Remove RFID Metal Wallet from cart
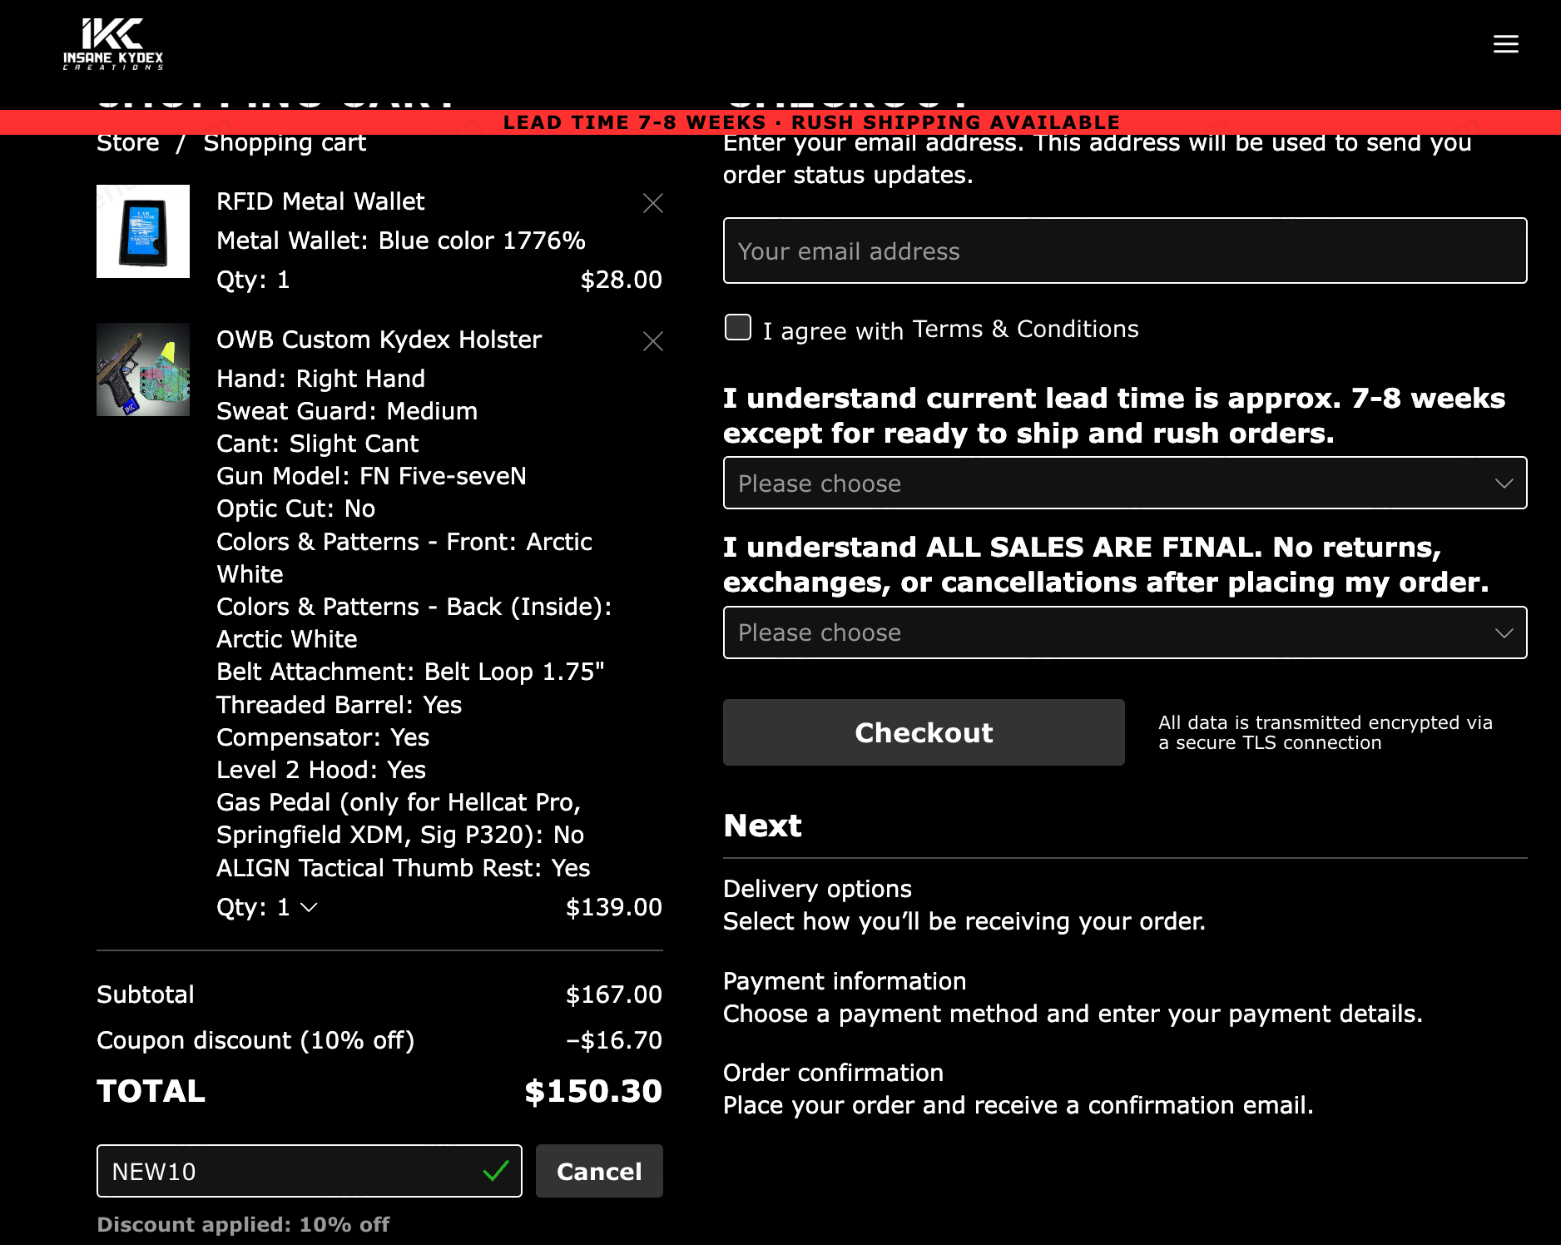This screenshot has width=1561, height=1245. 653,203
